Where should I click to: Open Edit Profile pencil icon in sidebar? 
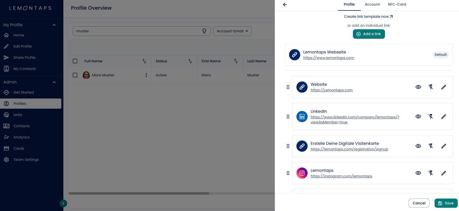click(6, 46)
